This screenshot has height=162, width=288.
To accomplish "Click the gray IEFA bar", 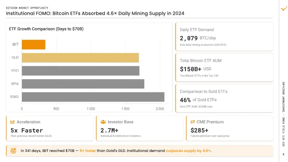I will pyautogui.click(x=83, y=84).
